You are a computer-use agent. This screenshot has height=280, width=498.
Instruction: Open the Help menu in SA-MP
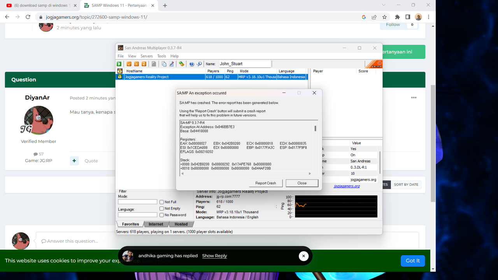[174, 56]
